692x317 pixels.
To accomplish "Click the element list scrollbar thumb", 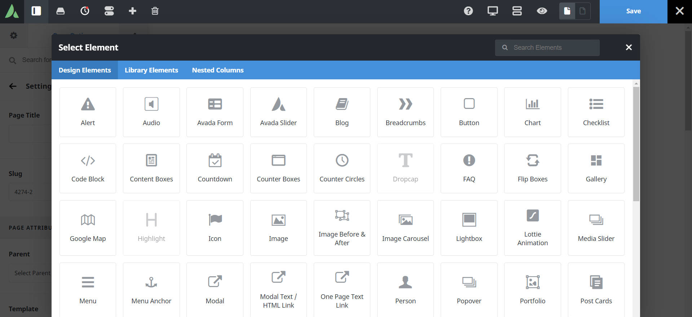I will (636, 144).
